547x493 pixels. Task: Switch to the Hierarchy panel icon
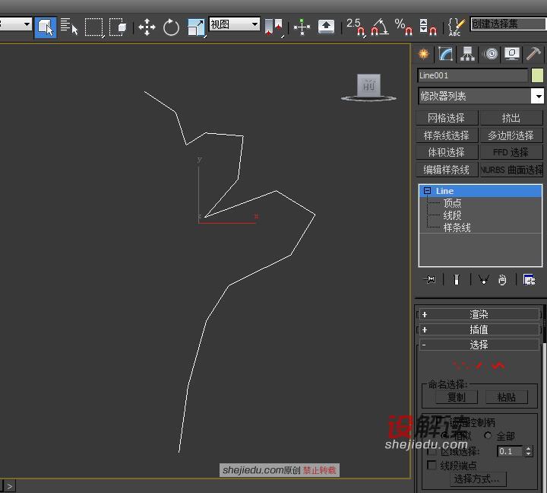click(467, 54)
